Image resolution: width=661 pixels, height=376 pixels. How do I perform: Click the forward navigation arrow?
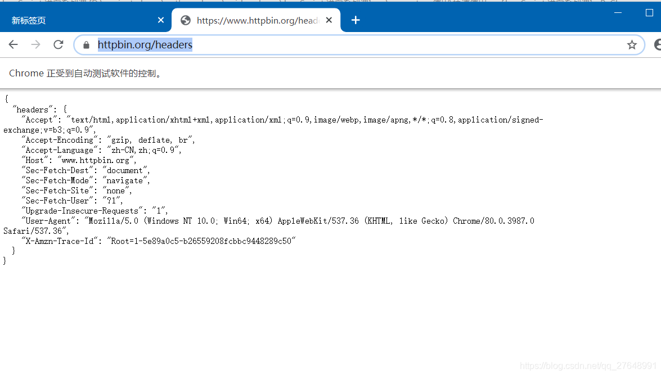tap(36, 44)
